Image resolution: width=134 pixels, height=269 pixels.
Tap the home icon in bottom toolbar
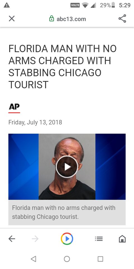point(122,239)
